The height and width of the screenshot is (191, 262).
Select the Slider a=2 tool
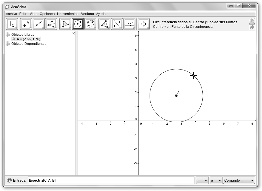[x=129, y=24]
